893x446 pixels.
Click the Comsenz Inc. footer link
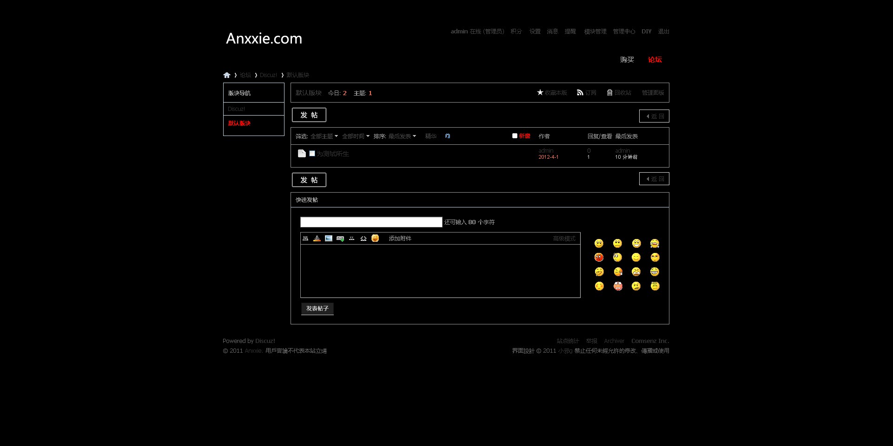[650, 341]
